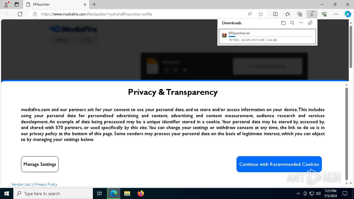This screenshot has width=354, height=199.
Task: Click Manage Settings button
Action: click(40, 164)
